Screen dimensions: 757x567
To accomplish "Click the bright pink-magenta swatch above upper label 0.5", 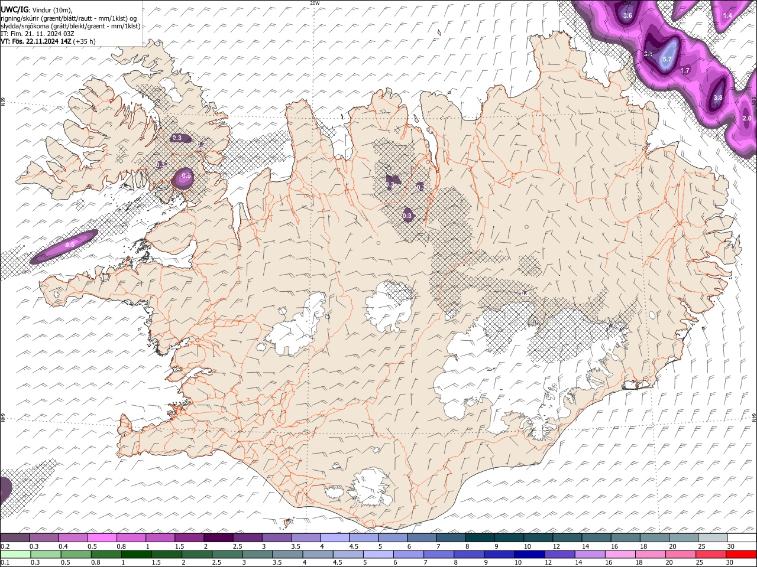I will tap(102, 538).
